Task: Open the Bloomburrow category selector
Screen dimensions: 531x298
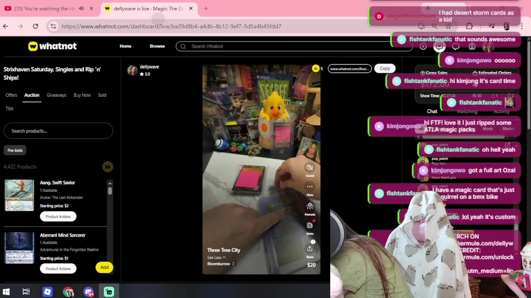Action: click(x=221, y=264)
